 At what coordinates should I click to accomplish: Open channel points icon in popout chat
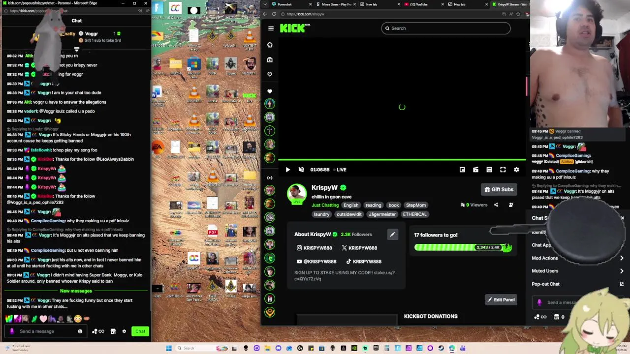coord(98,331)
